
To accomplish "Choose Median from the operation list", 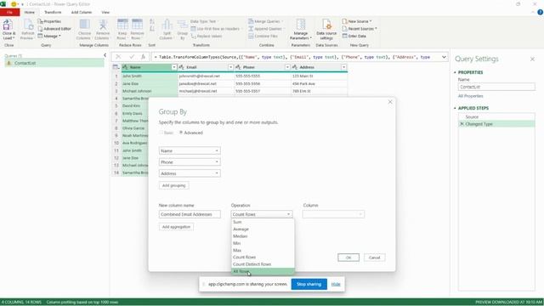I will [x=263, y=236].
